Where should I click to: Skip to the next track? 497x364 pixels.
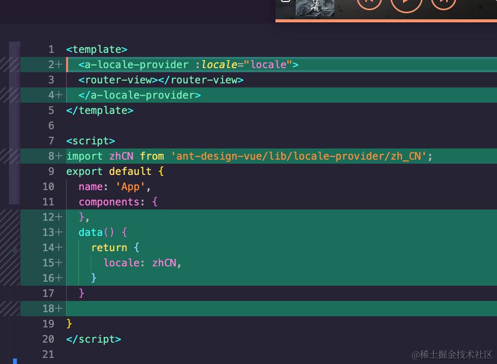(443, 3)
